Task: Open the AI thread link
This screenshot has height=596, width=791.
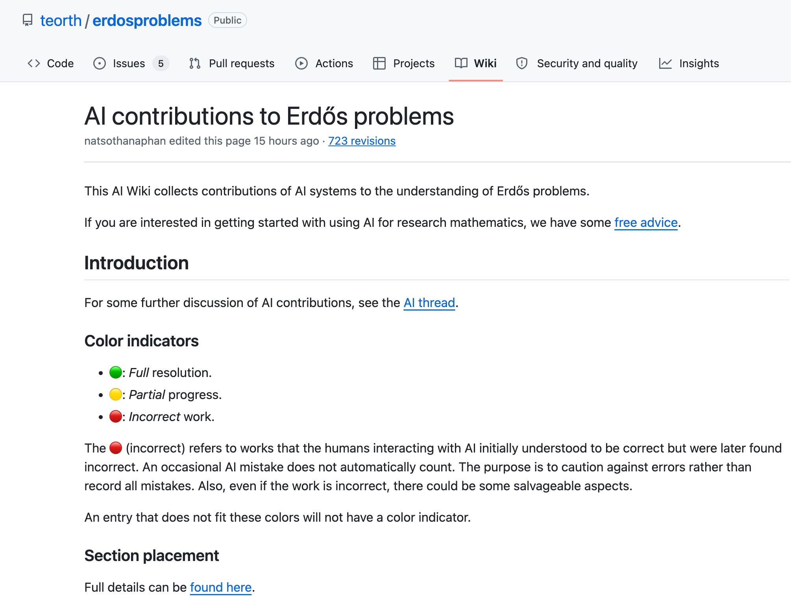Action: (x=429, y=303)
